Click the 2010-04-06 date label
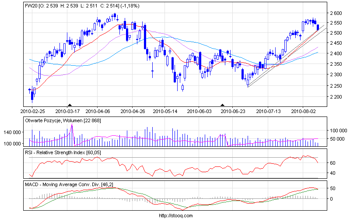350x219 pixels. 98,111
